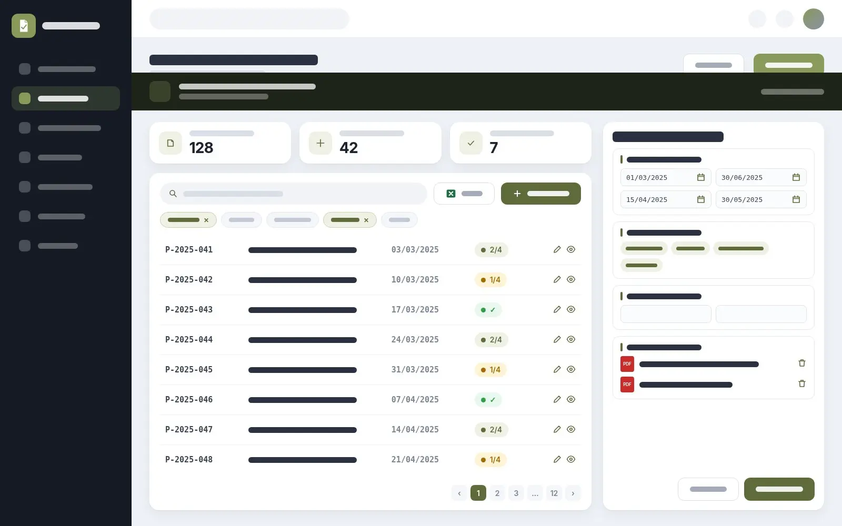
Task: Edit row P-2025-043 with pencil icon
Action: 557,309
